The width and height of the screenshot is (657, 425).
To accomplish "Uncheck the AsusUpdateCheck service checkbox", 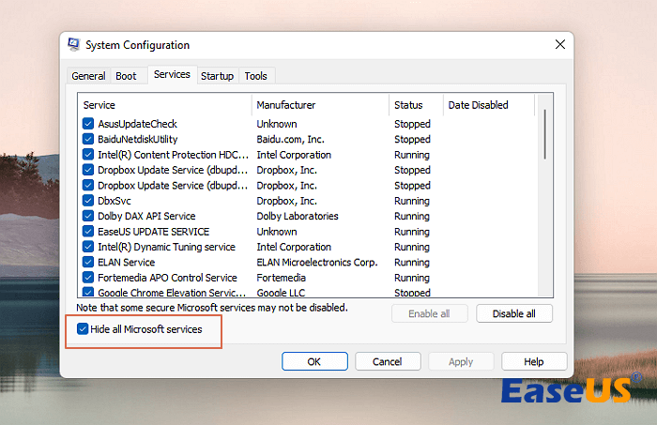I will coord(88,124).
